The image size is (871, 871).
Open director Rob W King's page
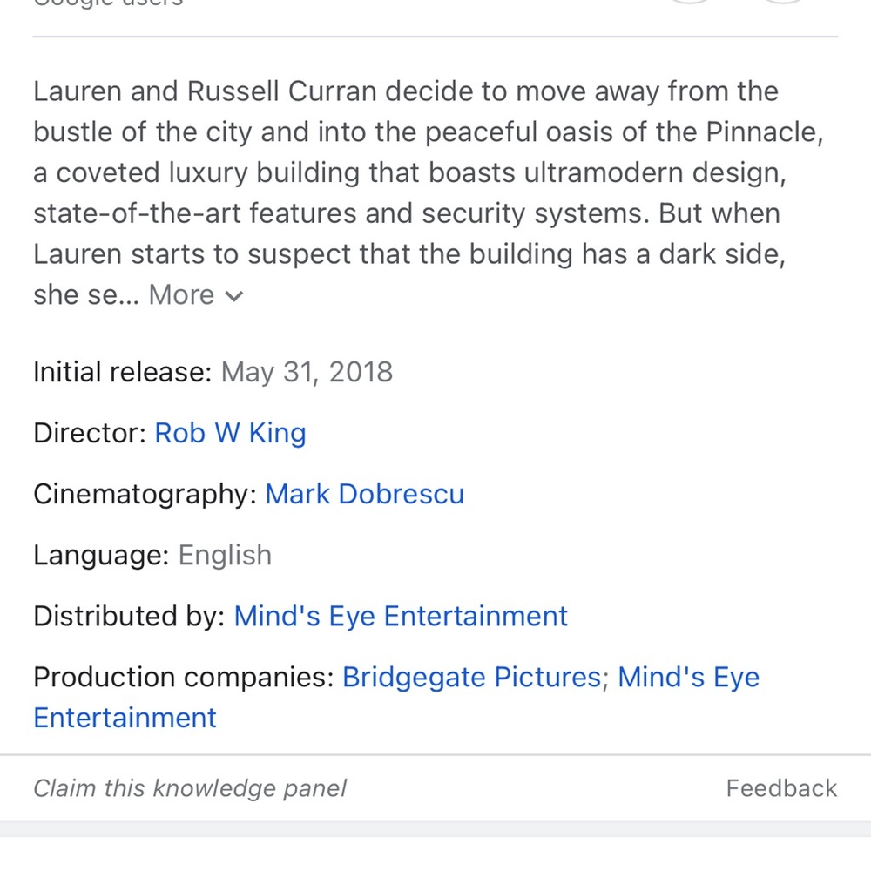[230, 433]
